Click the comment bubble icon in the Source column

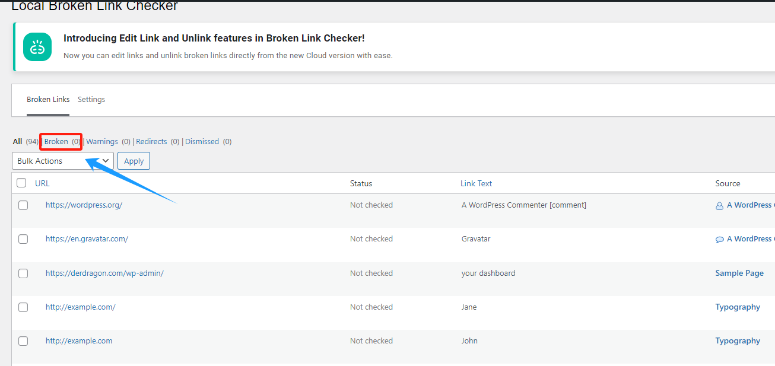pyautogui.click(x=720, y=238)
